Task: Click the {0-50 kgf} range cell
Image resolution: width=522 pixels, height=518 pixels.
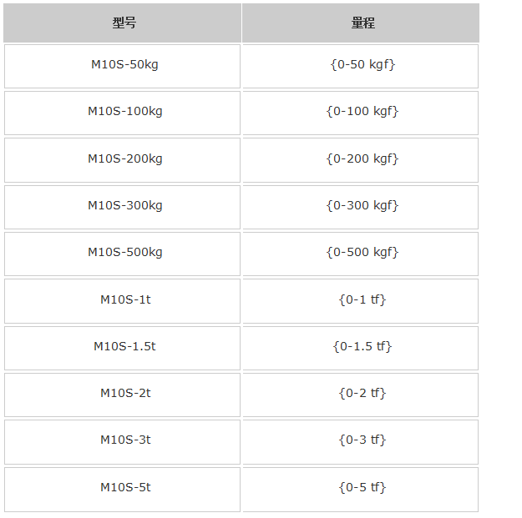Action: point(362,65)
